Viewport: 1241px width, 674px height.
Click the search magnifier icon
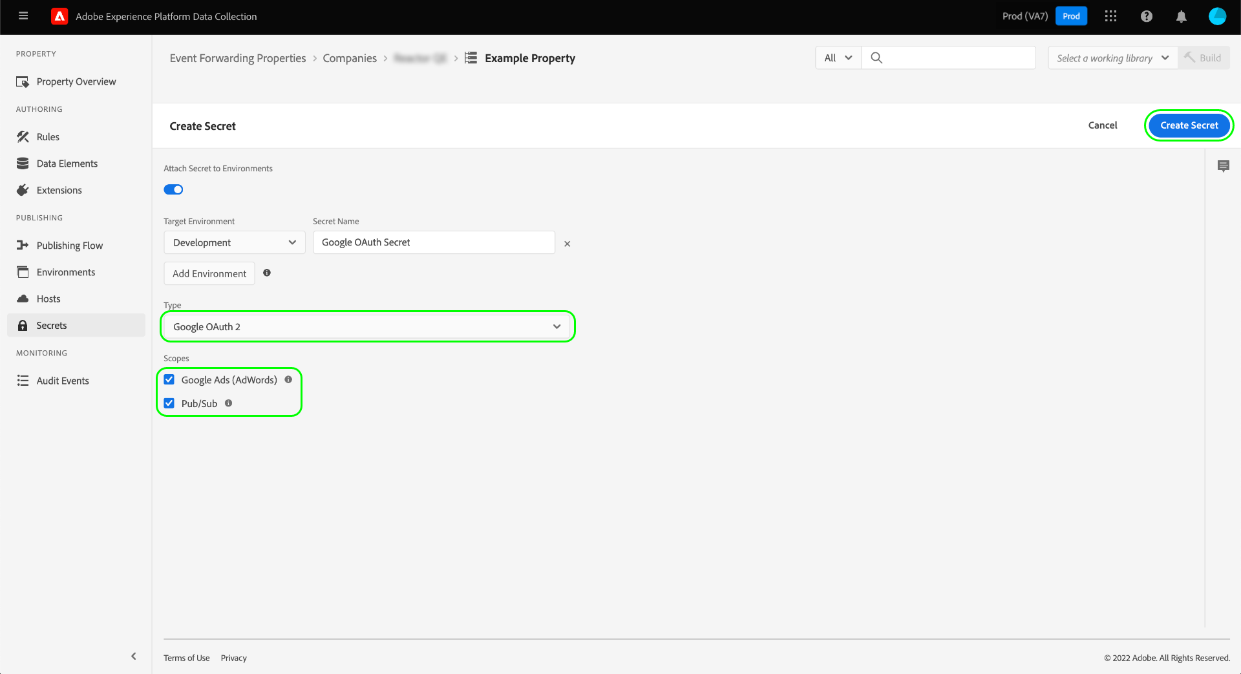(x=876, y=58)
